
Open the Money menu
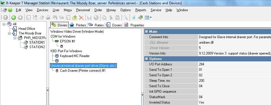(111, 10)
